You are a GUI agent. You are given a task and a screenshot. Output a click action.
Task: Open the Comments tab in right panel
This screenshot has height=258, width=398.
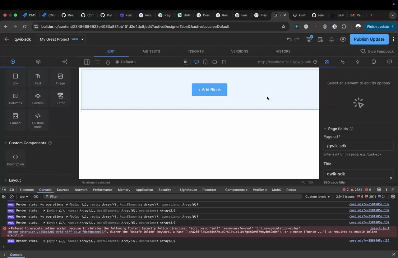pos(390,62)
